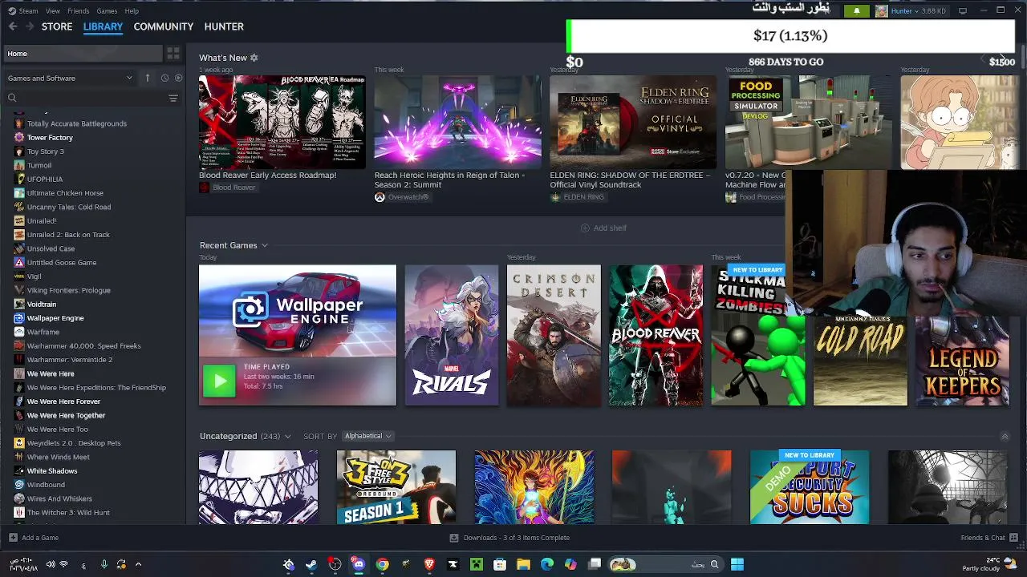This screenshot has width=1027, height=577.
Task: Open the Minecraft creeper taskbar icon
Action: point(476,564)
